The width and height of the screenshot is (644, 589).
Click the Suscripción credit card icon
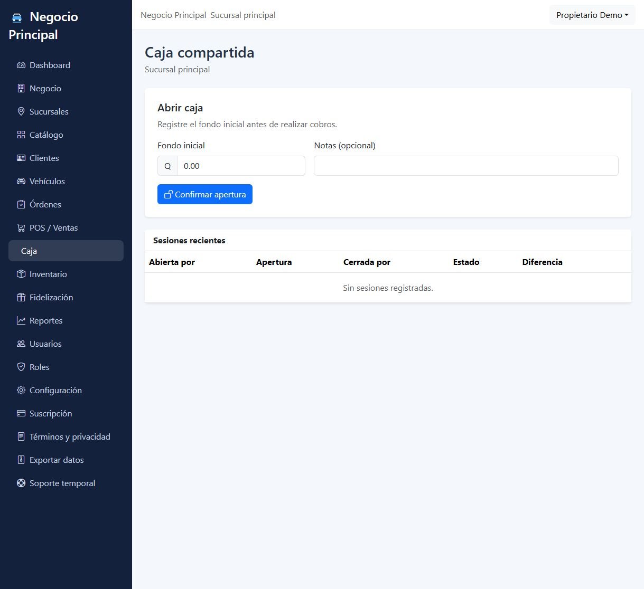click(x=21, y=414)
